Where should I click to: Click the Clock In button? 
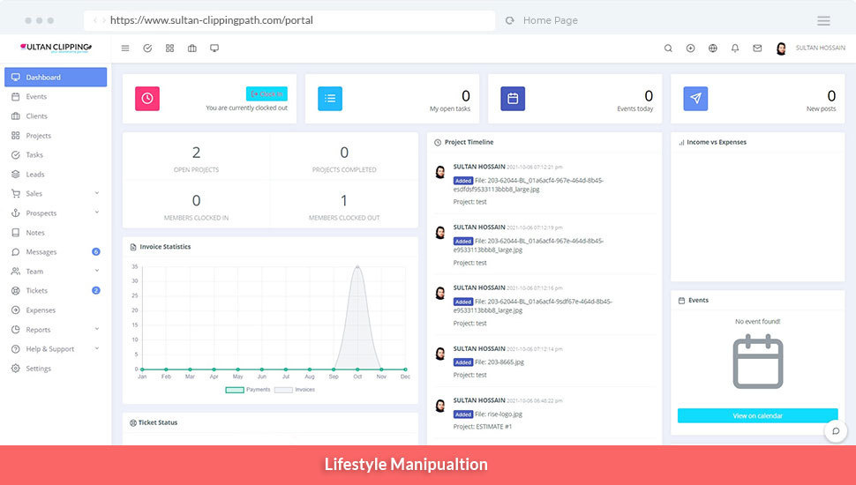point(267,93)
